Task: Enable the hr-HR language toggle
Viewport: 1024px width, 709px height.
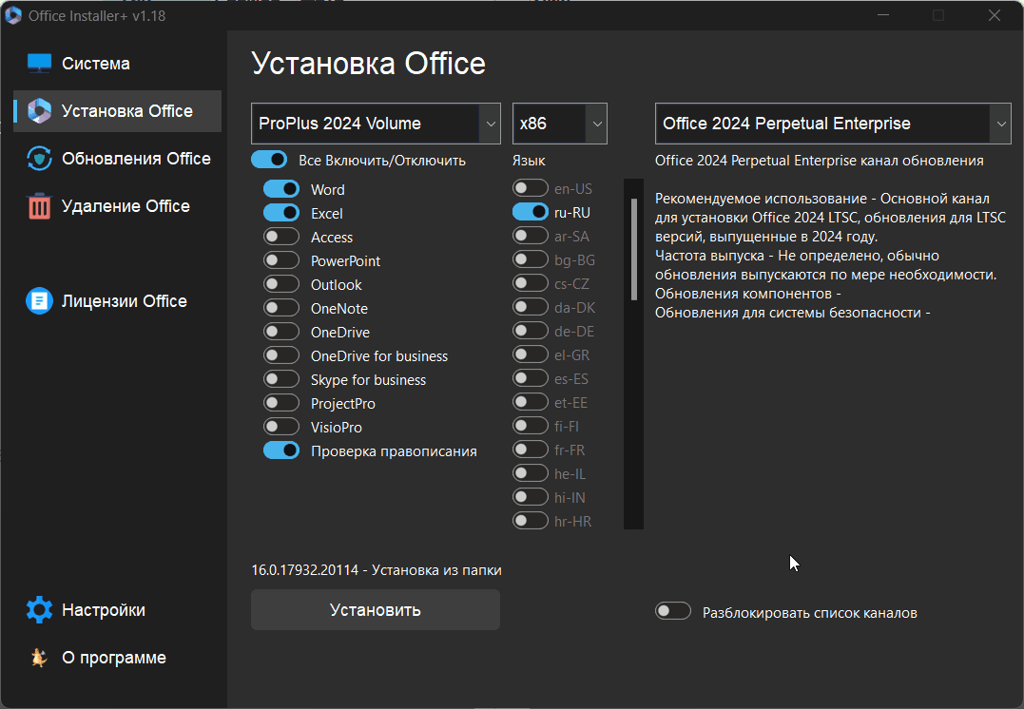Action: 531,521
